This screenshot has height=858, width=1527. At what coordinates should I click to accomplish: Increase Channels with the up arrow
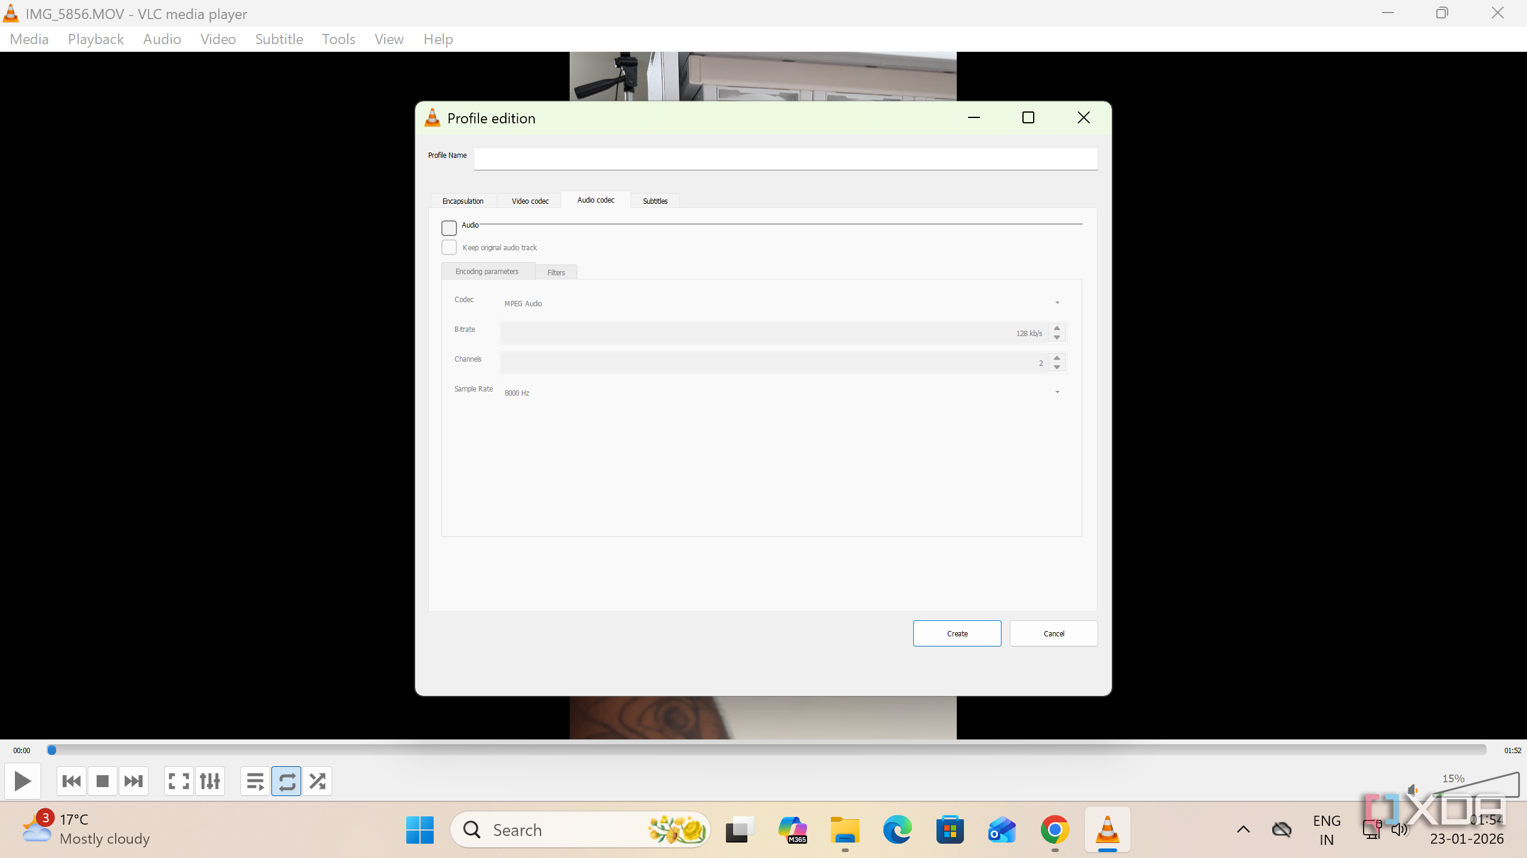tap(1057, 358)
